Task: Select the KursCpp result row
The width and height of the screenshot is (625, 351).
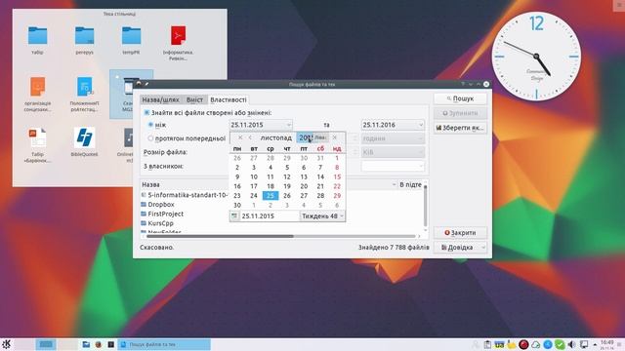Action: pyautogui.click(x=160, y=223)
